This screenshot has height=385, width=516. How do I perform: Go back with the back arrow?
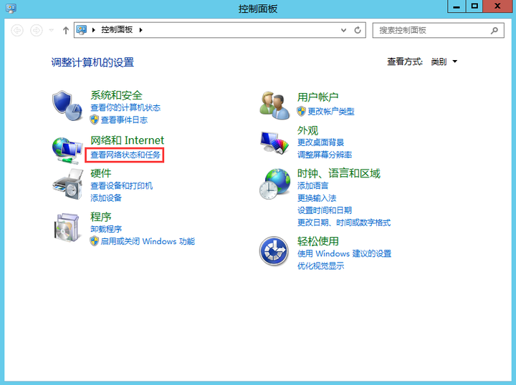click(17, 31)
